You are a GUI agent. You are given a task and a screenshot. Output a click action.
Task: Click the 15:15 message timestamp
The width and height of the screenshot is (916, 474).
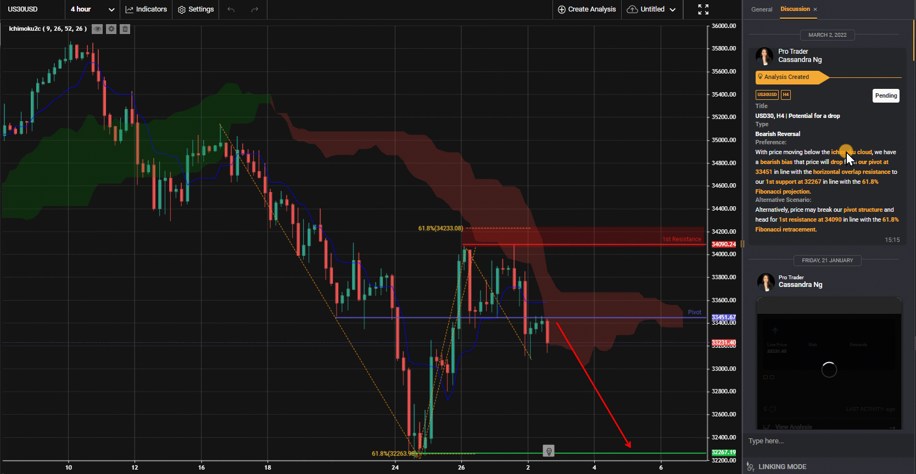coord(892,240)
